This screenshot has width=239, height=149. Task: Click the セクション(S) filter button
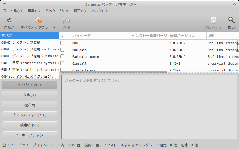[x=30, y=85]
